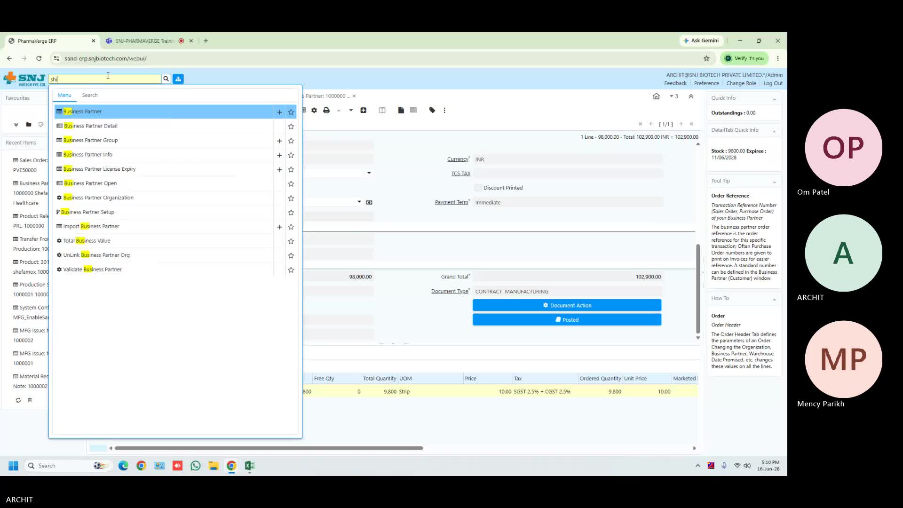
Task: Select the Menu tab in popup
Action: [x=64, y=95]
